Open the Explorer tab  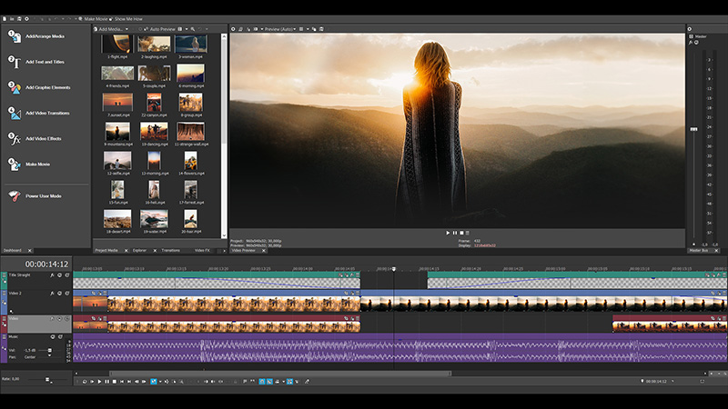coord(139,249)
